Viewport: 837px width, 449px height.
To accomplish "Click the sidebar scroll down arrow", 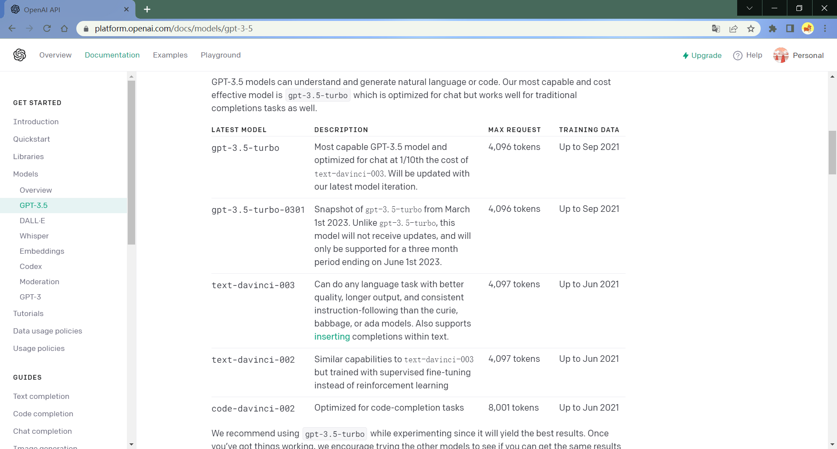I will click(131, 444).
